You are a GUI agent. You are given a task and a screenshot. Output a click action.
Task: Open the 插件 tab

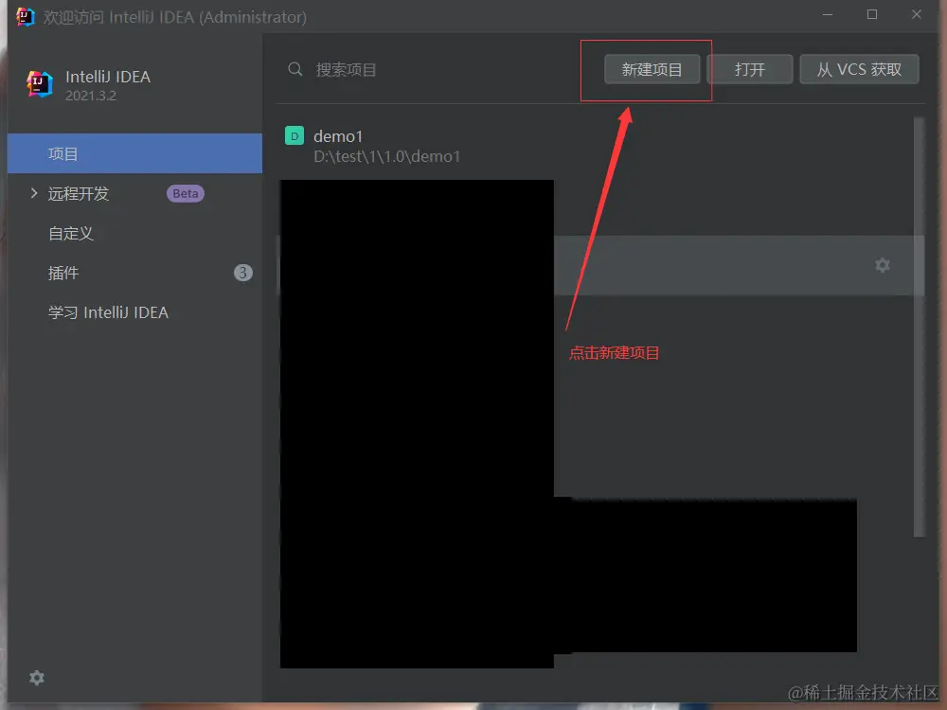pos(134,273)
